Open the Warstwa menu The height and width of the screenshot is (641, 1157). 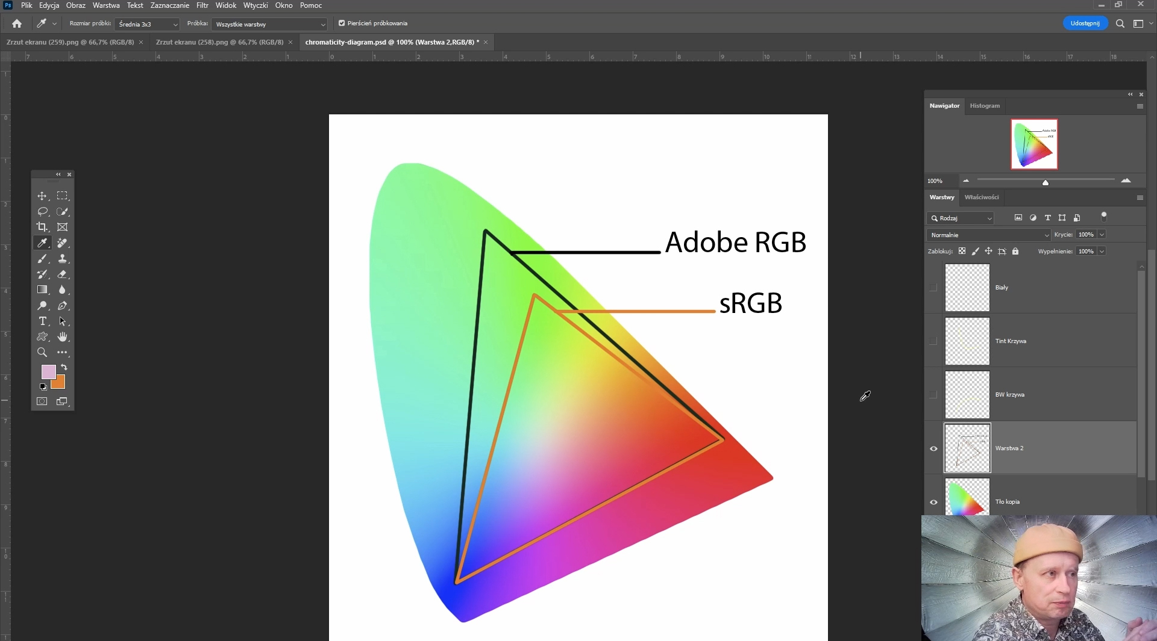tap(106, 5)
